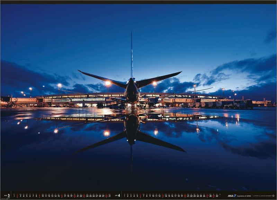Select April 27 red date
This screenshot has height=200, width=277.
coord(207,196)
